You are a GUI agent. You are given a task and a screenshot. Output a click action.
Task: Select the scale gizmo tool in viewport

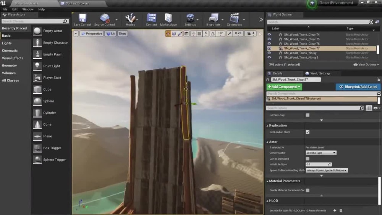(180, 34)
